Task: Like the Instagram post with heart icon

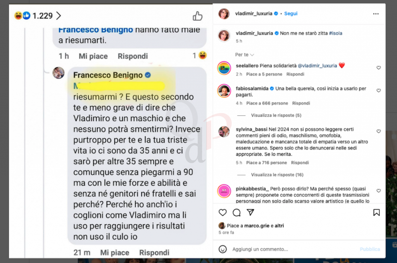Action: [223, 212]
